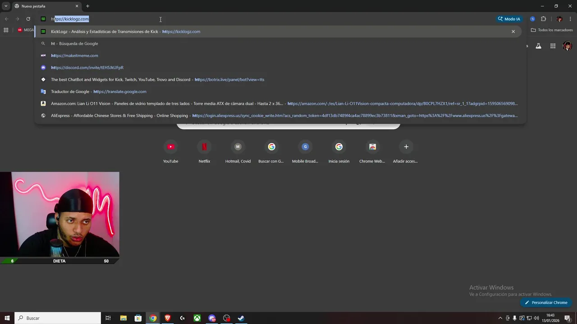Remove the KickLogz suggestion with X
Screen dimensions: 577x324
513,31
